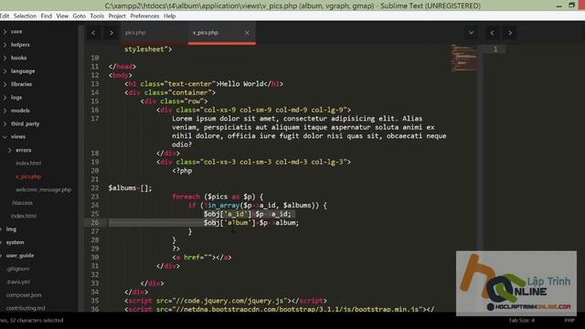Collapse the views folder

click(x=18, y=137)
